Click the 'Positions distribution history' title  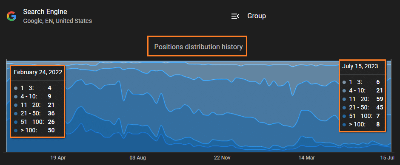(198, 47)
